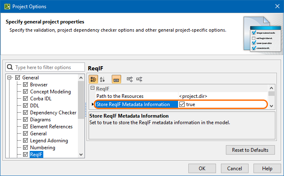Select Concept Modeling in options tree
Screen dimensions: 284x176
point(50,92)
